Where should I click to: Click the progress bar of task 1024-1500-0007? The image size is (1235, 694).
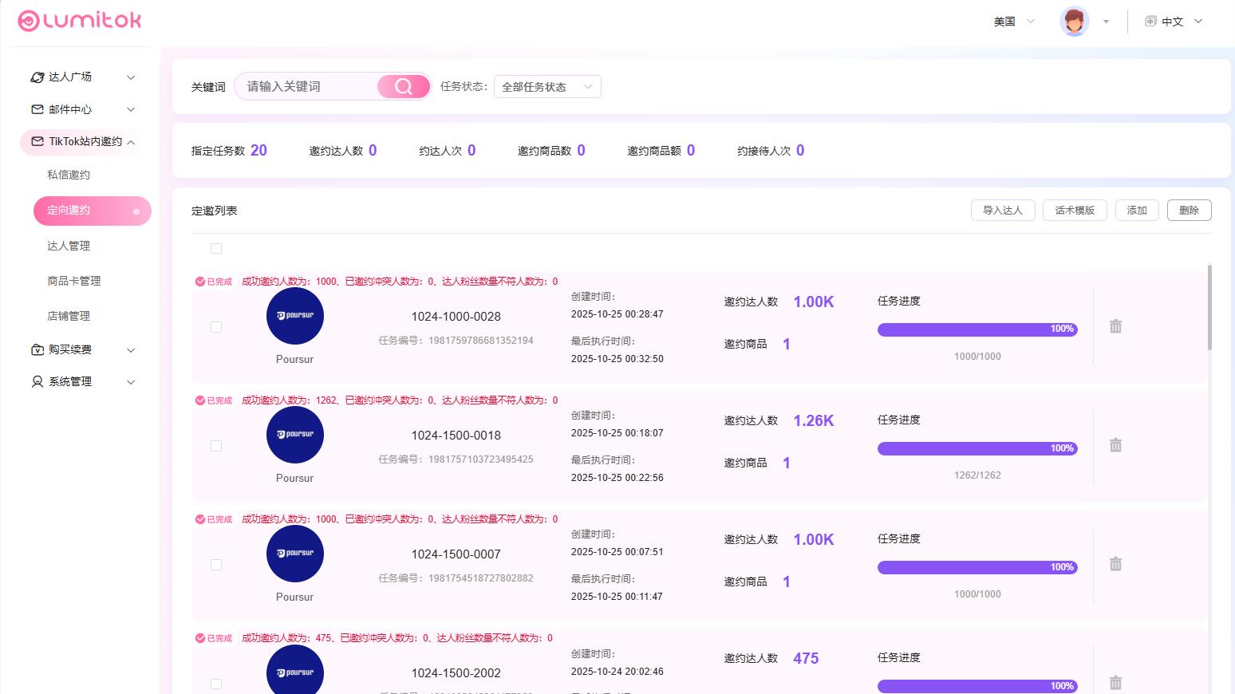tap(977, 567)
